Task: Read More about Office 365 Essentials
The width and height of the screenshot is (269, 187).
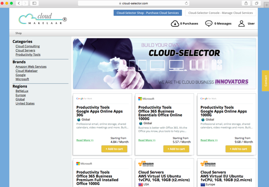Action: click(x=147, y=140)
